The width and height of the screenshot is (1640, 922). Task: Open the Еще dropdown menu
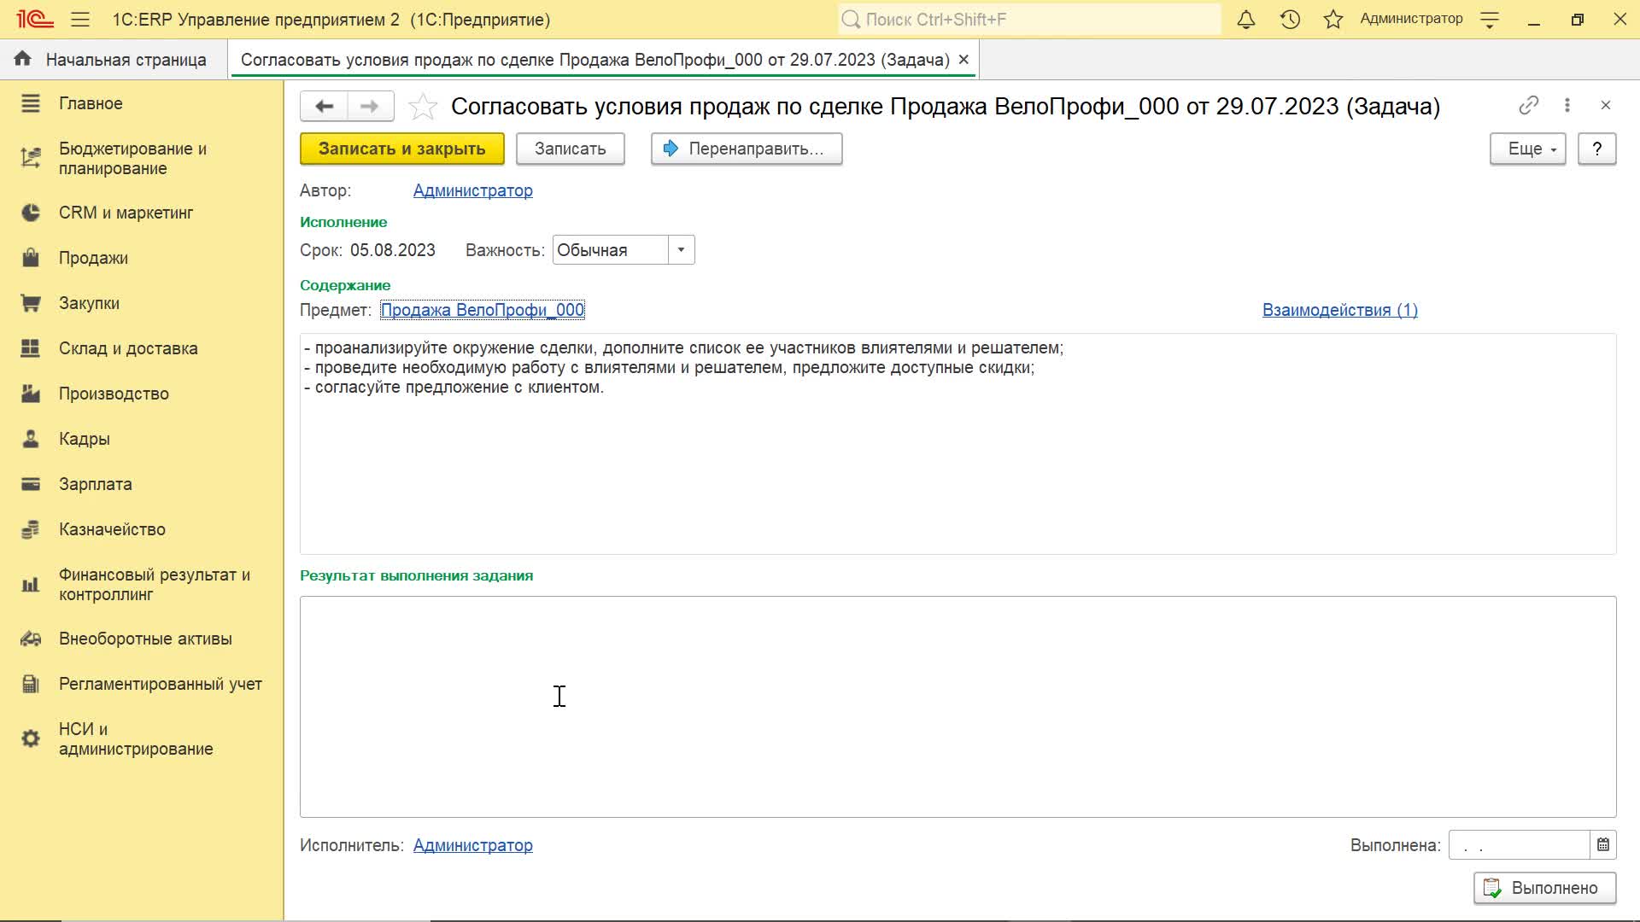point(1527,149)
